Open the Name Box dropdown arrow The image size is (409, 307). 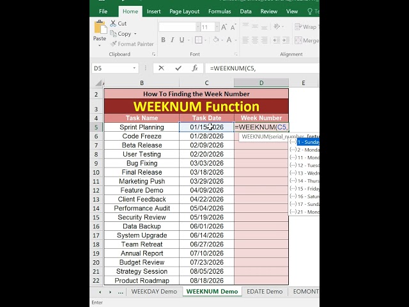[x=134, y=68]
